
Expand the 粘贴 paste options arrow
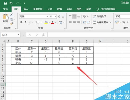pos(6,24)
